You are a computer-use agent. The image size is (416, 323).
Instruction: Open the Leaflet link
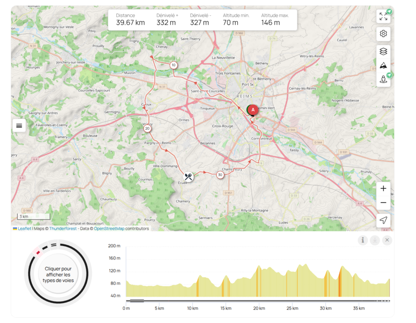24,229
